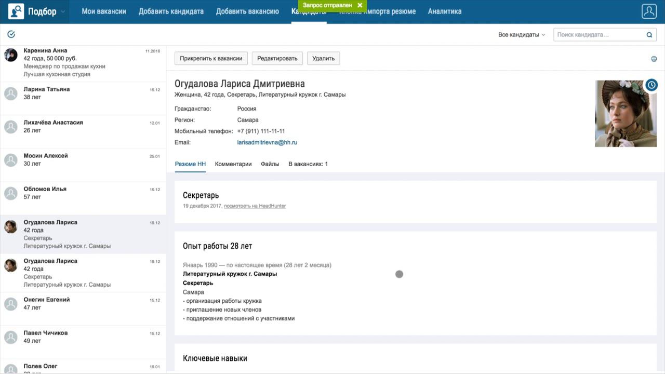Open the user profile icon
The width and height of the screenshot is (665, 374).
click(649, 11)
